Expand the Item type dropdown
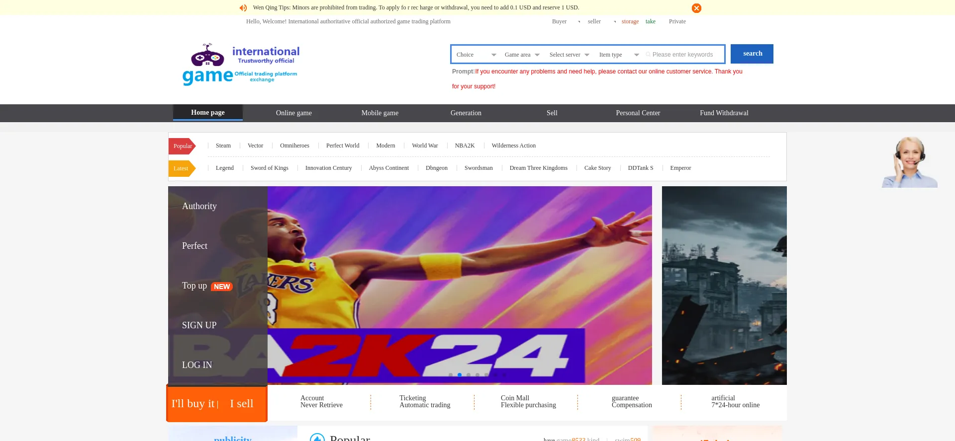 coord(619,55)
